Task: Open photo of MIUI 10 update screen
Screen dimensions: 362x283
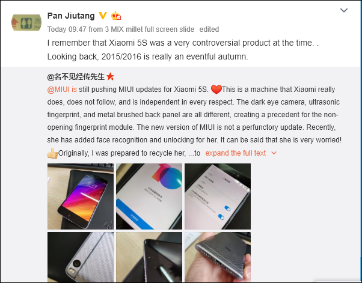Action: coord(149,196)
